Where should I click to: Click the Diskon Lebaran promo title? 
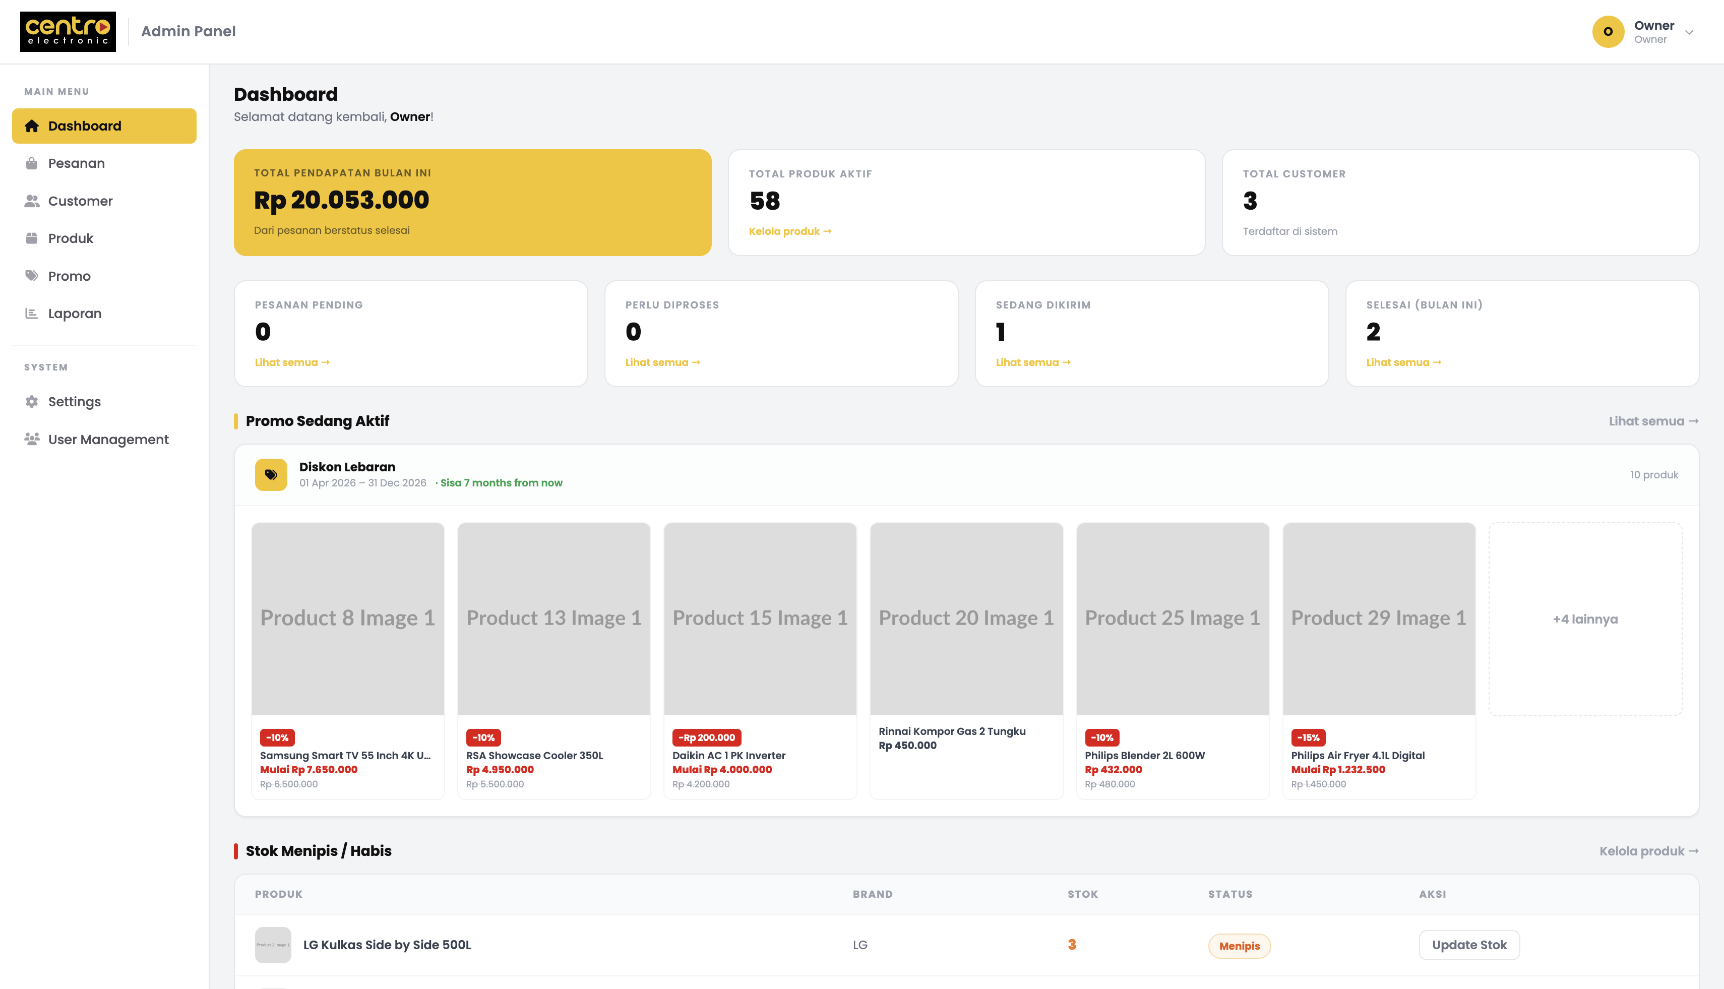347,467
